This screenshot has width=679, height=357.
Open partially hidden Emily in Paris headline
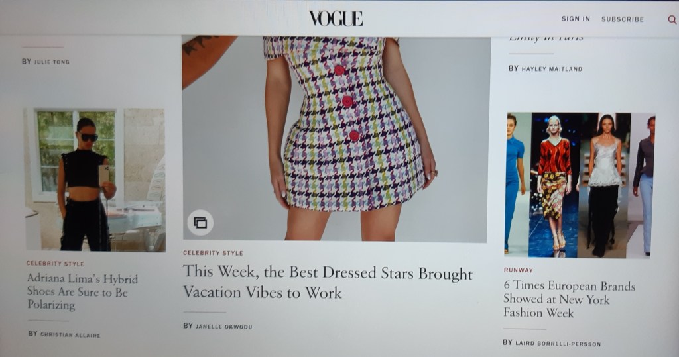point(546,39)
